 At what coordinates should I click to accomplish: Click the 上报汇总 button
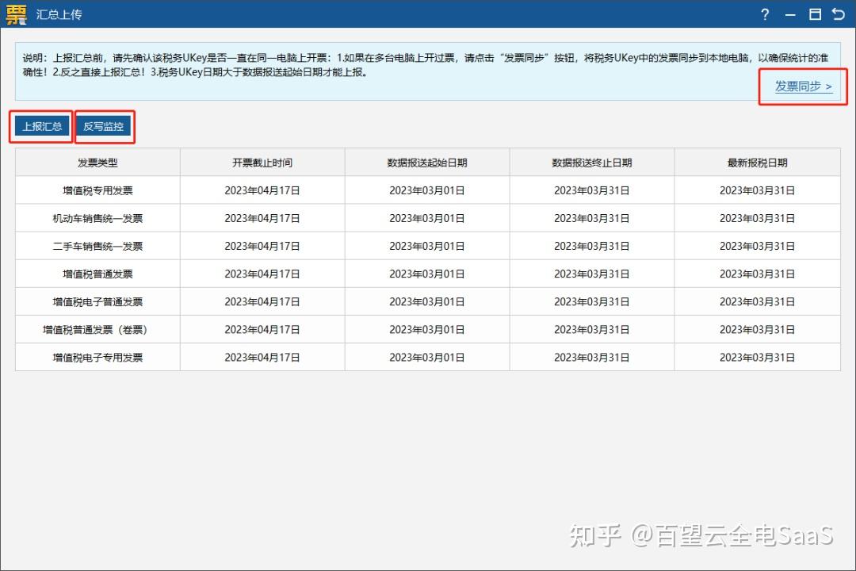click(40, 125)
